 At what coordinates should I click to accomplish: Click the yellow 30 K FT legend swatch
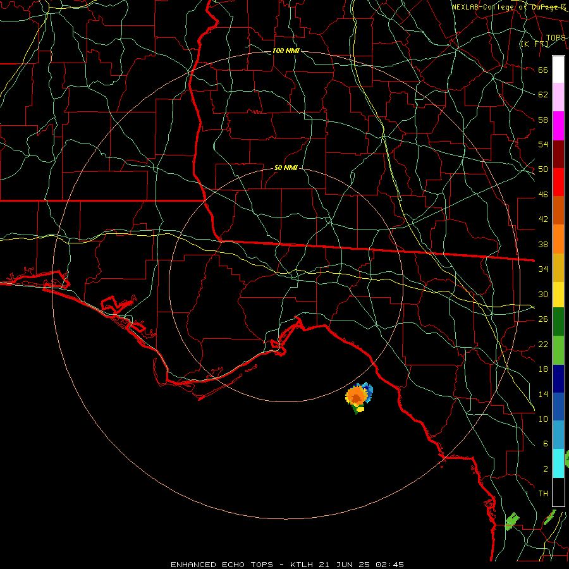[558, 294]
